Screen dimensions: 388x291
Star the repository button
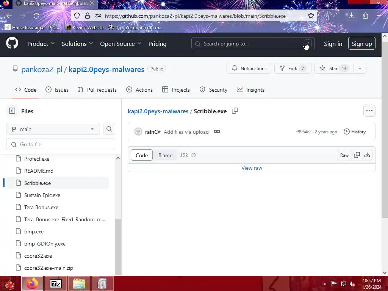click(334, 68)
